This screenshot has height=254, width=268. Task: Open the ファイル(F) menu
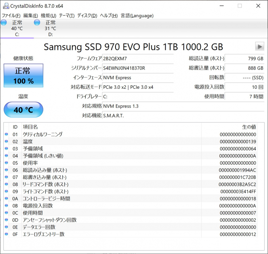pyautogui.click(x=11, y=15)
